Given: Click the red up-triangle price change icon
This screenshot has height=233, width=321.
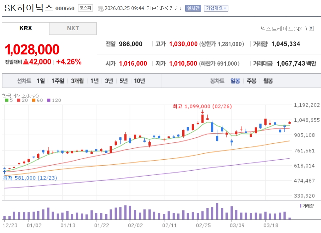Looking at the screenshot, I should (26, 62).
